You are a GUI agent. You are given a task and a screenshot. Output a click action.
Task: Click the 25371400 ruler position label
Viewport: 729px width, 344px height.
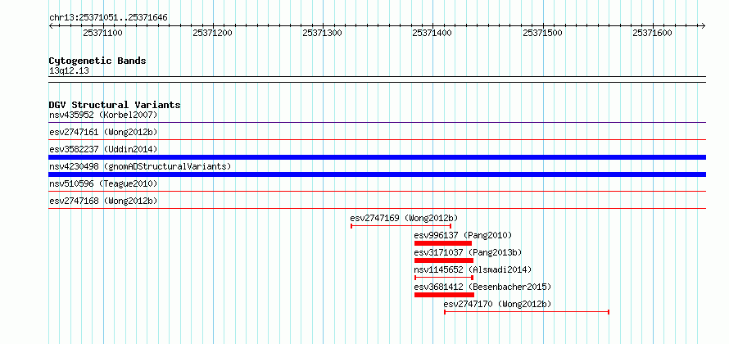pos(432,33)
